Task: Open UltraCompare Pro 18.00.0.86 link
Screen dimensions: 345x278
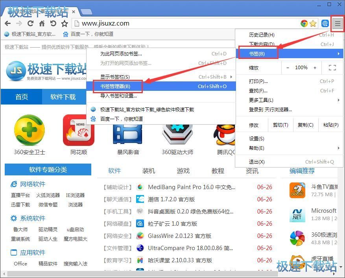Action: (190, 248)
